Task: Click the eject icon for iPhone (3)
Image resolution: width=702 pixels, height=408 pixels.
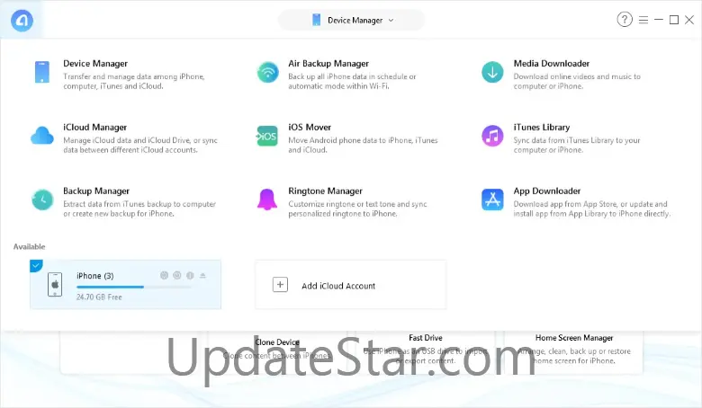Action: click(202, 276)
